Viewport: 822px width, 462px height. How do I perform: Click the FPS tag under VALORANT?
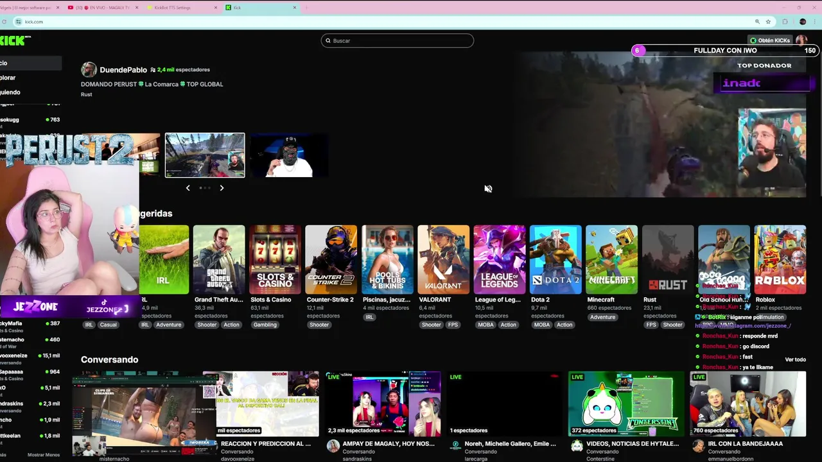pyautogui.click(x=453, y=325)
